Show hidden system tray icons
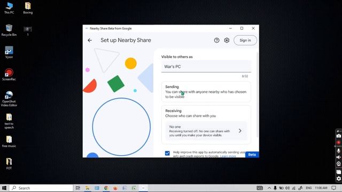The height and width of the screenshot is (192, 342). pyautogui.click(x=269, y=188)
